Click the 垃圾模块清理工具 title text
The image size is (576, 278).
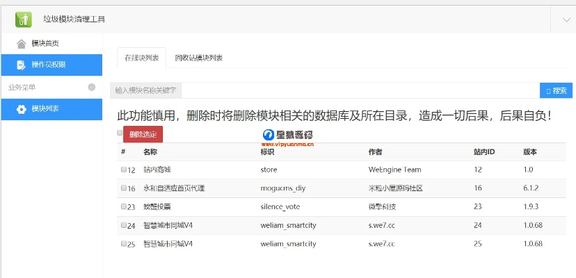click(74, 19)
